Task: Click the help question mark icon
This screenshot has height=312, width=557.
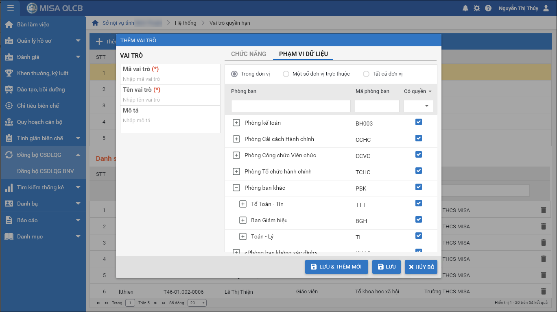Action: [x=488, y=8]
